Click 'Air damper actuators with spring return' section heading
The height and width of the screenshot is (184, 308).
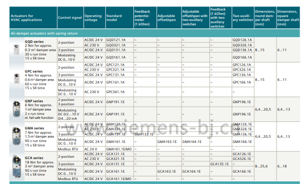44,33
